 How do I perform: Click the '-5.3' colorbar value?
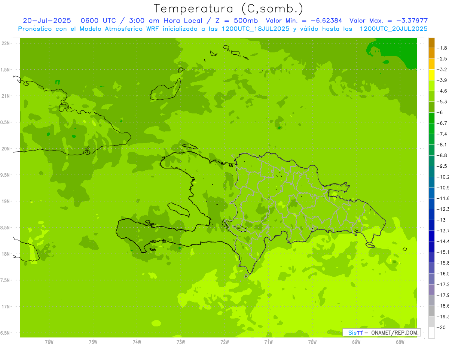coord(442,101)
